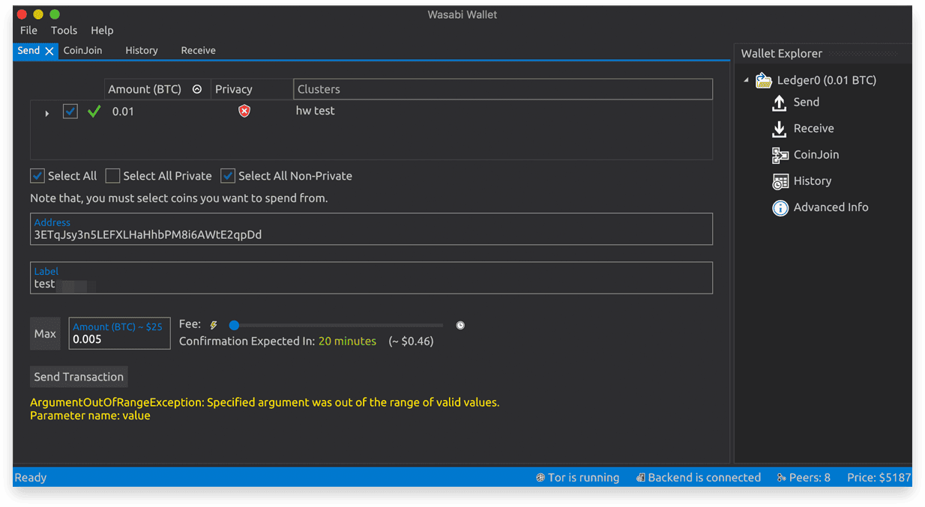This screenshot has width=925, height=507.
Task: Click the fee slider handle
Action: click(234, 325)
